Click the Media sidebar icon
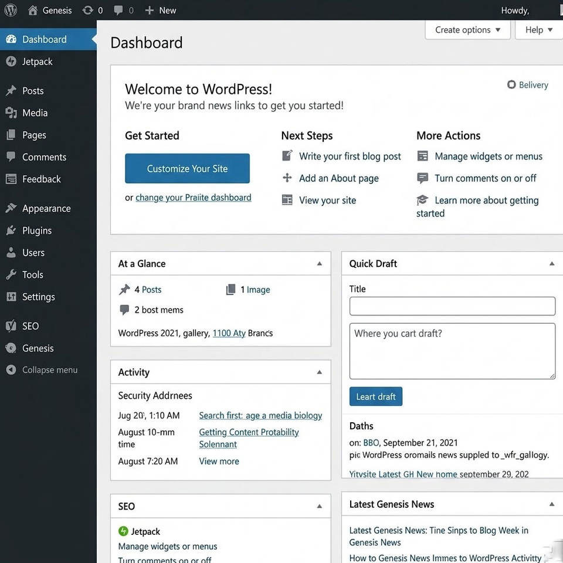The image size is (563, 563). point(11,113)
